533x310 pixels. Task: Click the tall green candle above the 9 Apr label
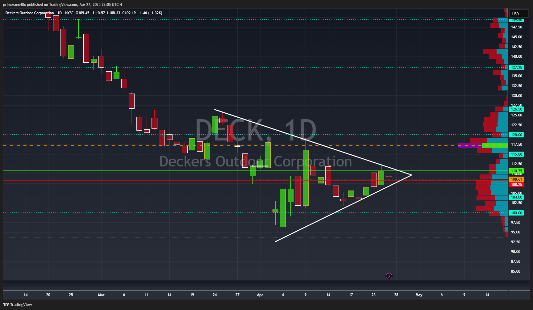(x=306, y=178)
